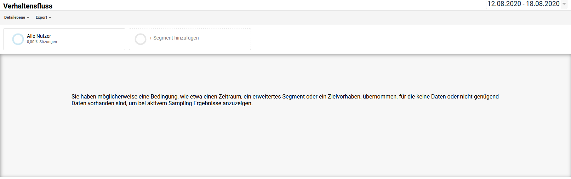Screen dimensions: 571x179
Task: Click the gray arrow after the date range
Action: tap(564, 4)
